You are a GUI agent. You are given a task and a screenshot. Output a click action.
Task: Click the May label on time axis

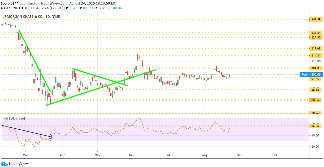pyautogui.click(x=97, y=155)
